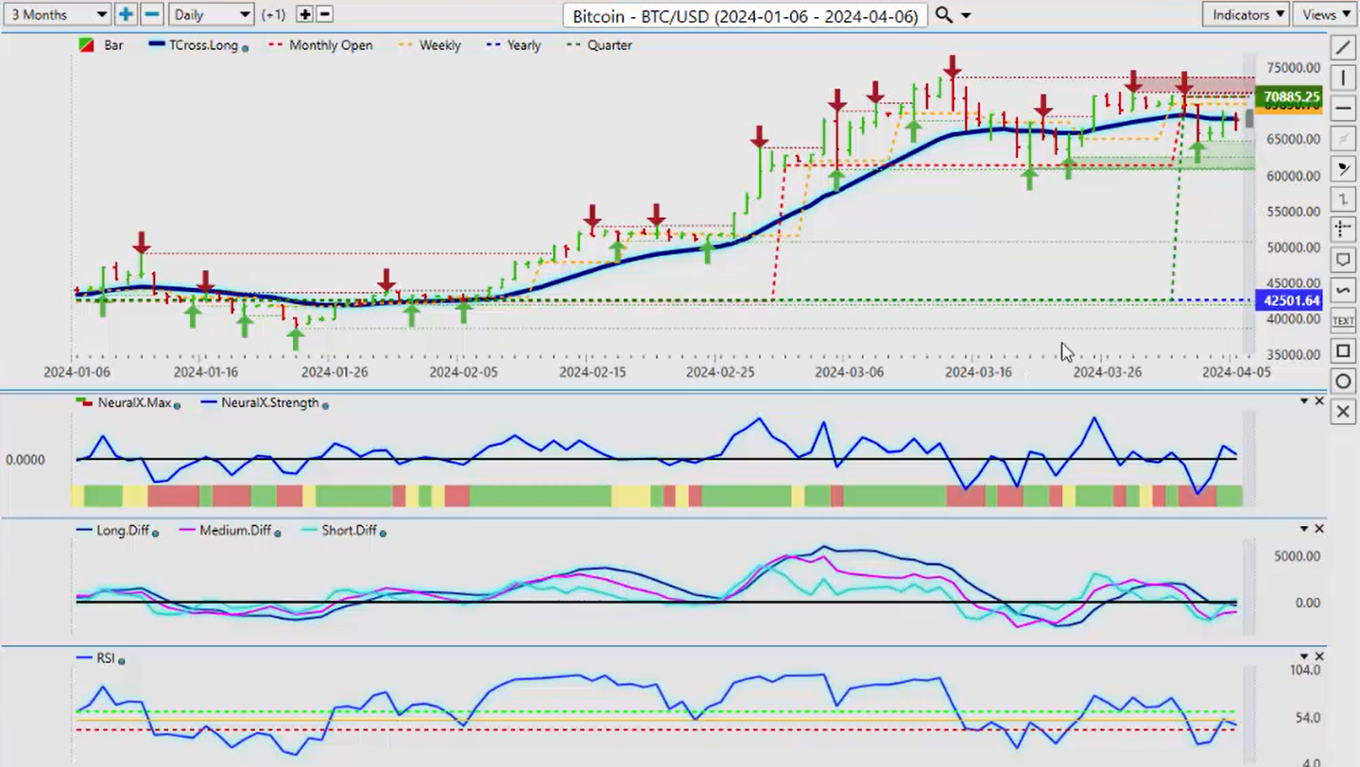Image resolution: width=1360 pixels, height=767 pixels.
Task: Click the Bitcoin - BTC/USD symbol field
Action: click(746, 15)
